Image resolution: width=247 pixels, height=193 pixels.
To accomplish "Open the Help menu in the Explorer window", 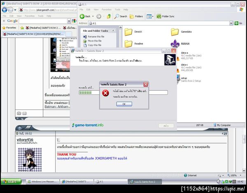I will (126, 9).
